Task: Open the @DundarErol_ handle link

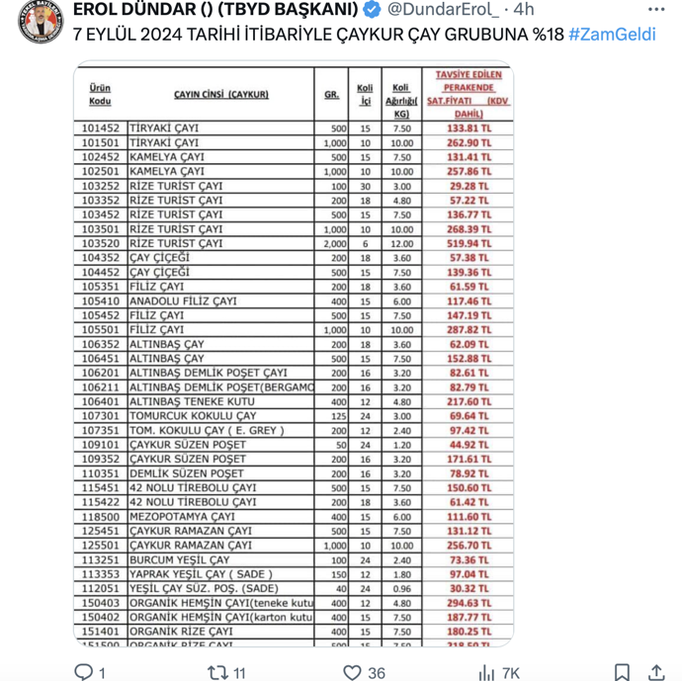Action: pos(443,10)
